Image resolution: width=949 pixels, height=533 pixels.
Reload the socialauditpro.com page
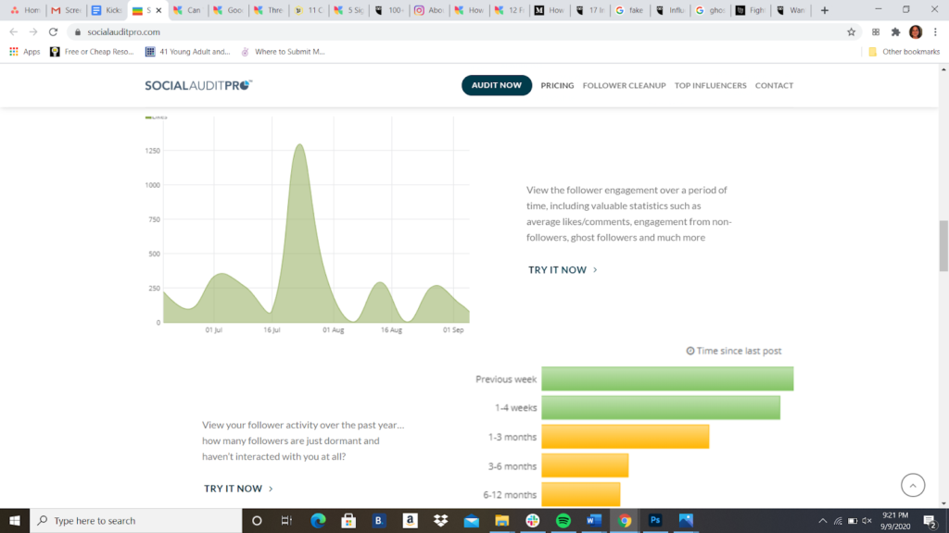(x=55, y=31)
